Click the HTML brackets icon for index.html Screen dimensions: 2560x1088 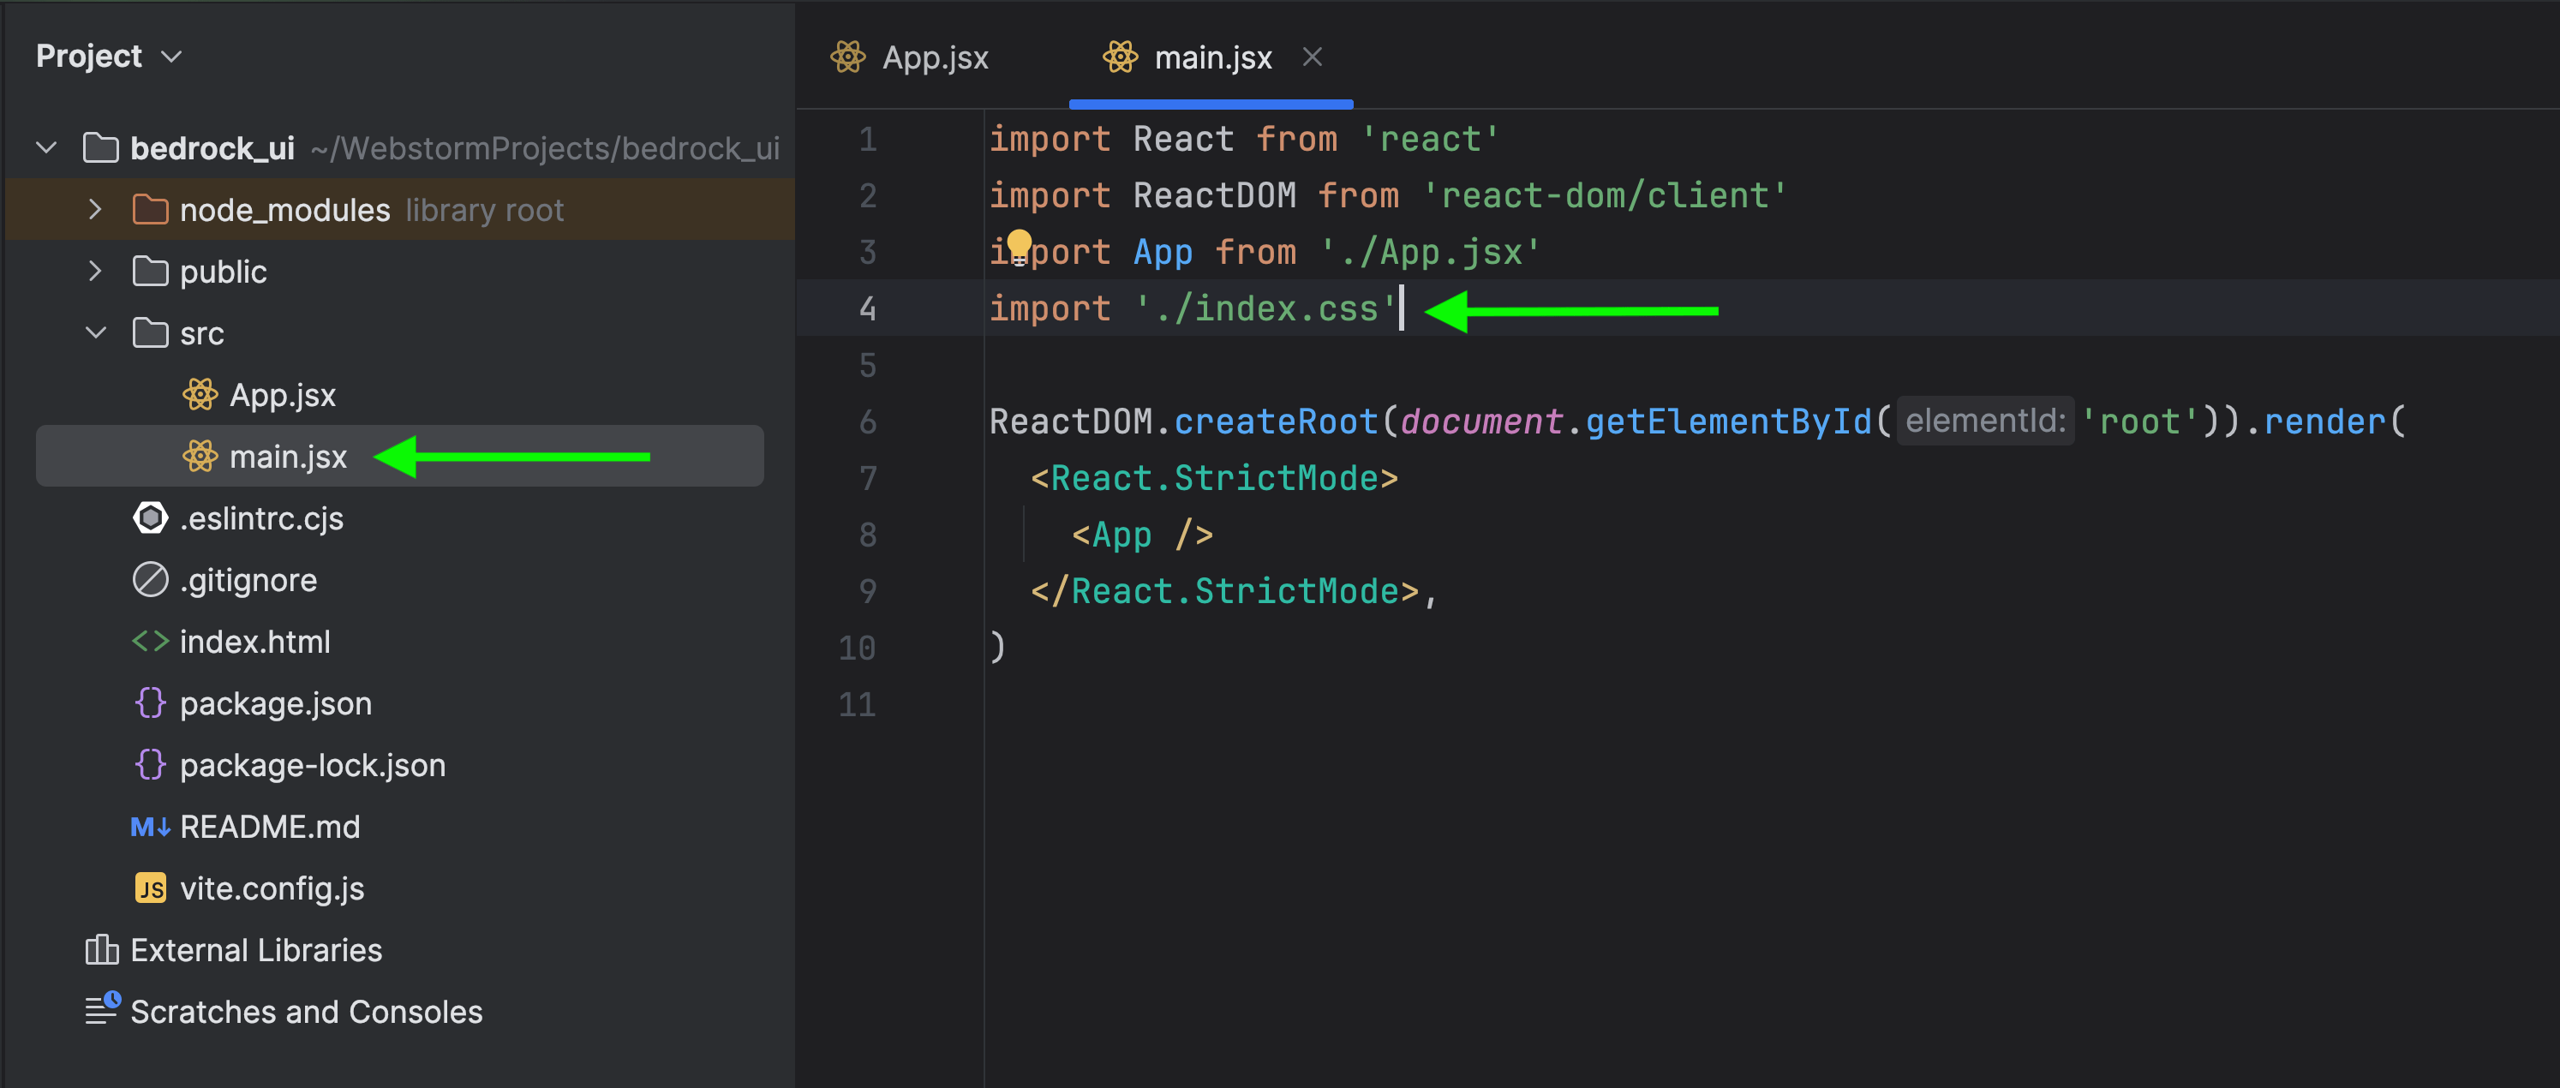pyautogui.click(x=150, y=642)
